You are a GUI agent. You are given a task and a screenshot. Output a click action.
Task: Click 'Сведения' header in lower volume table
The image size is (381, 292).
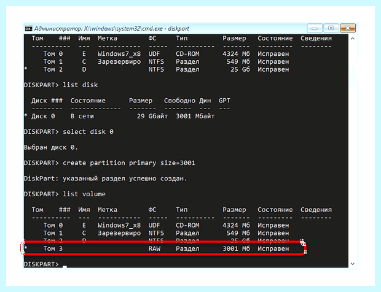tap(316, 210)
